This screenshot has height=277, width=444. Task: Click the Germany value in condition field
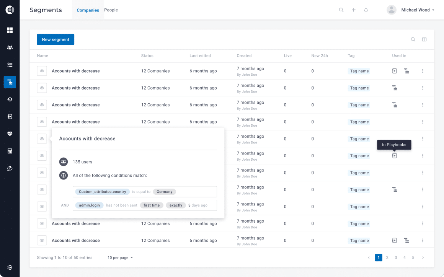165,192
